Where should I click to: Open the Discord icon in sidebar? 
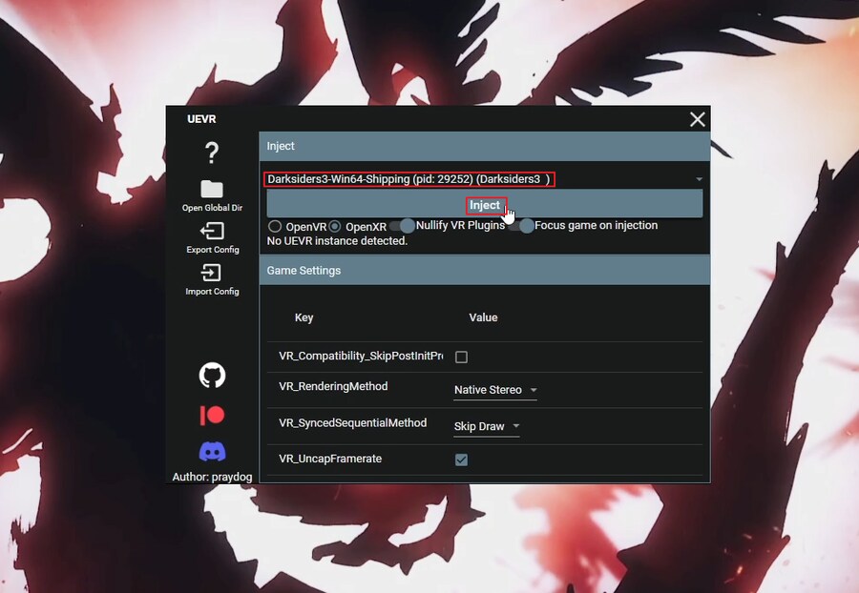coord(212,452)
